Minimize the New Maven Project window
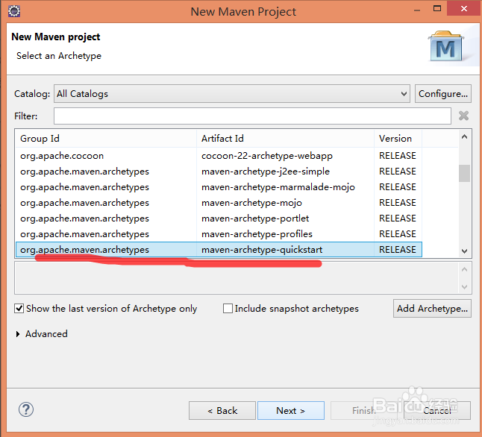This screenshot has width=482, height=437. [417, 10]
